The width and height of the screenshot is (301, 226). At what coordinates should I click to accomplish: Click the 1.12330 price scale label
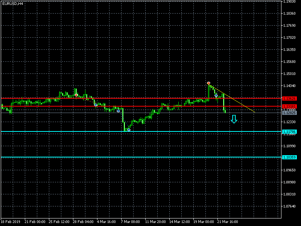[x=289, y=122]
